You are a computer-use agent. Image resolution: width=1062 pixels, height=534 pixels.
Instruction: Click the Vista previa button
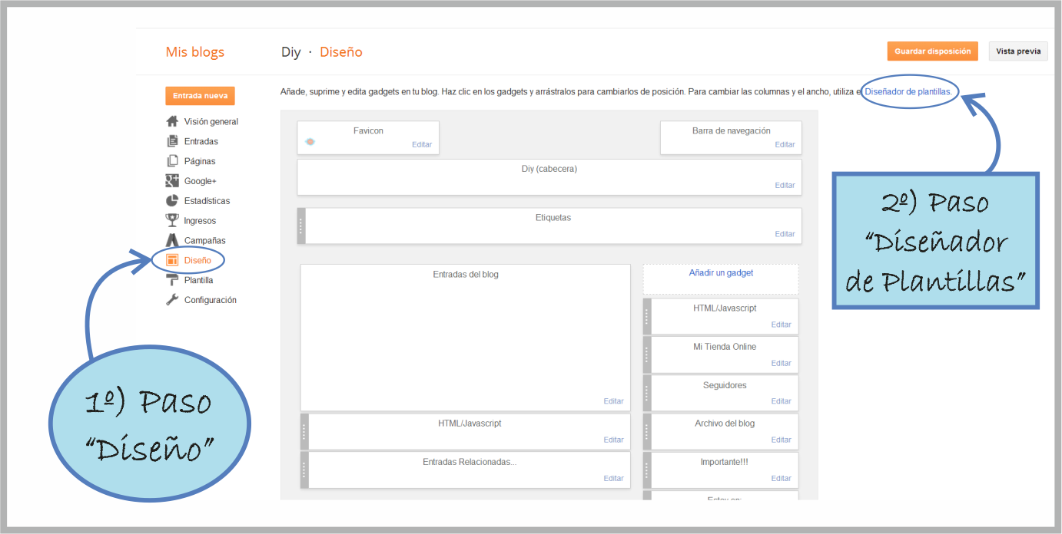pyautogui.click(x=1018, y=51)
